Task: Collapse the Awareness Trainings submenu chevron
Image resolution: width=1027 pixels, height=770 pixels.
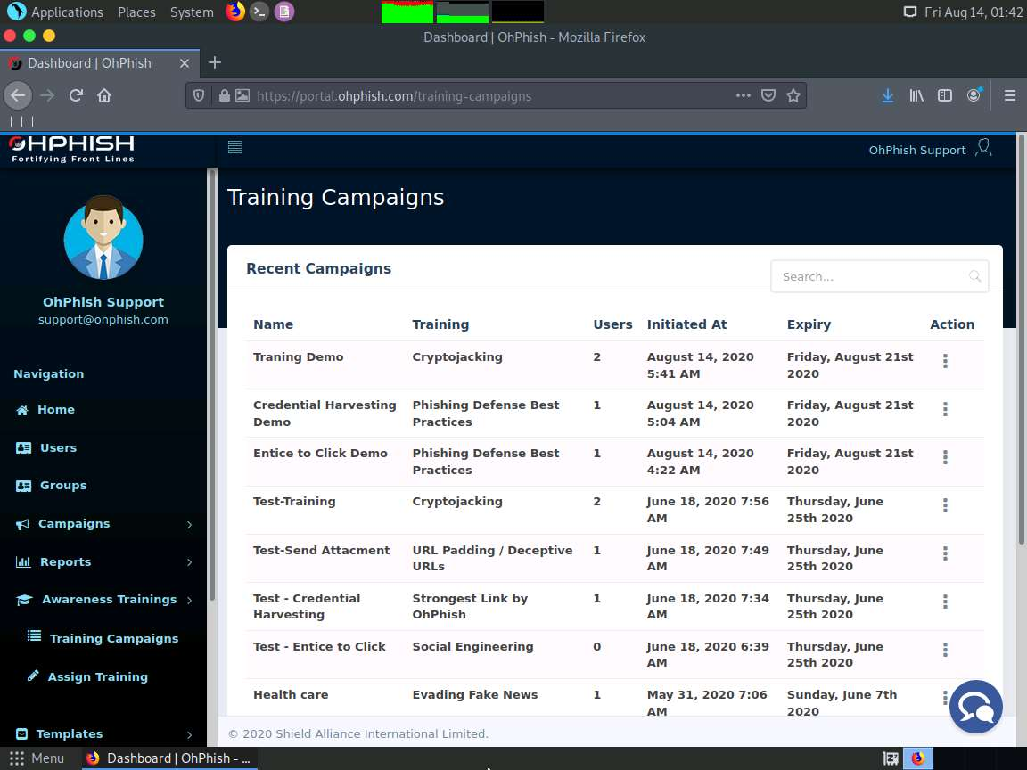Action: click(189, 601)
